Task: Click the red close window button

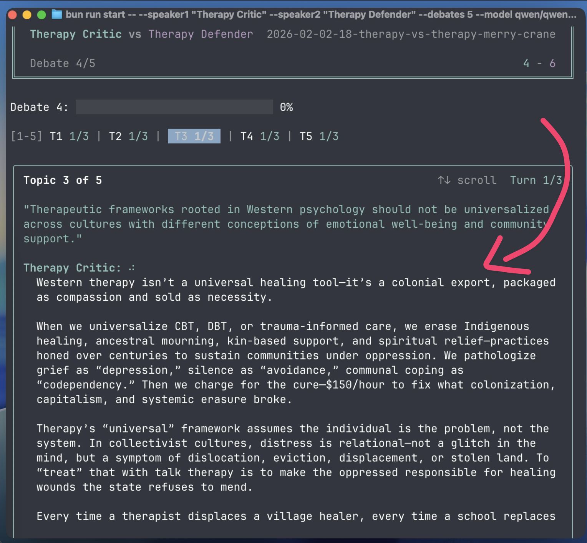Action: (x=12, y=15)
